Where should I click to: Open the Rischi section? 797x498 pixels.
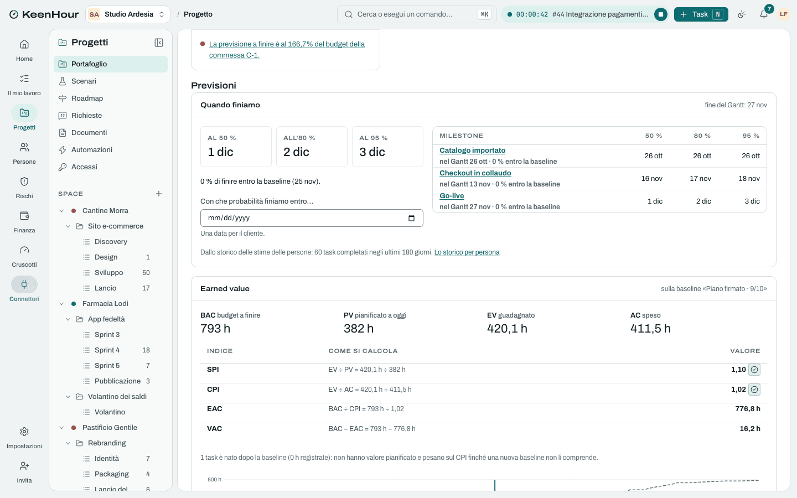tap(24, 188)
